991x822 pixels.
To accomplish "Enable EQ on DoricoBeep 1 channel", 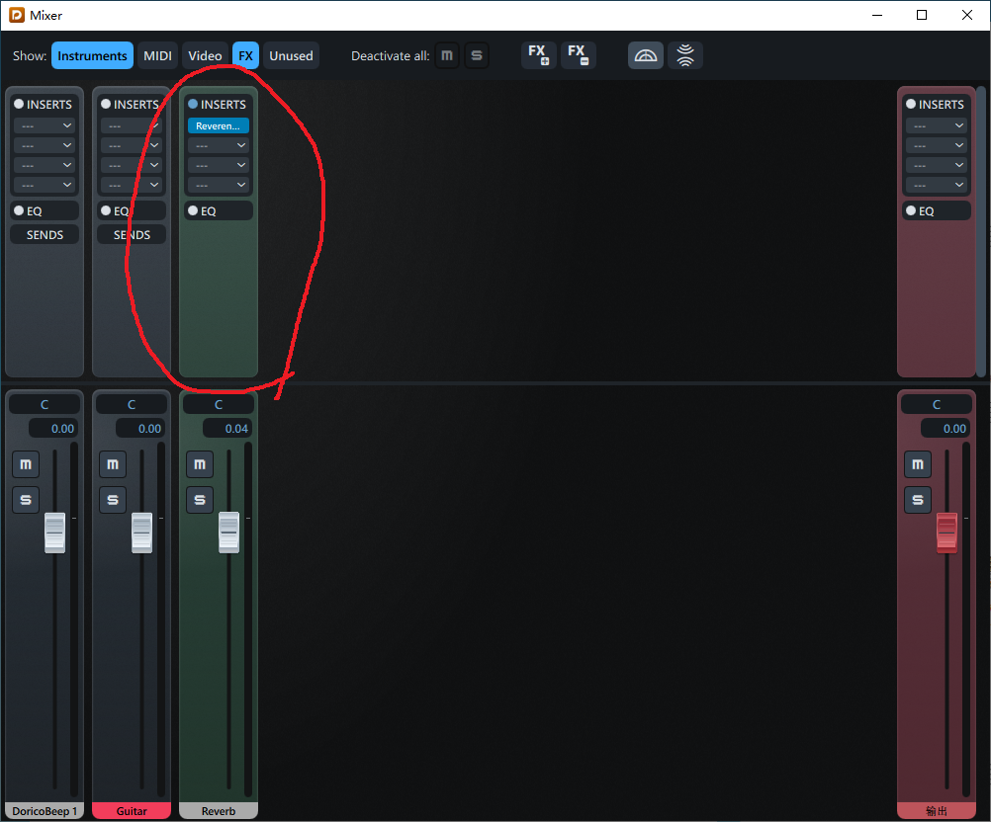I will [x=19, y=210].
